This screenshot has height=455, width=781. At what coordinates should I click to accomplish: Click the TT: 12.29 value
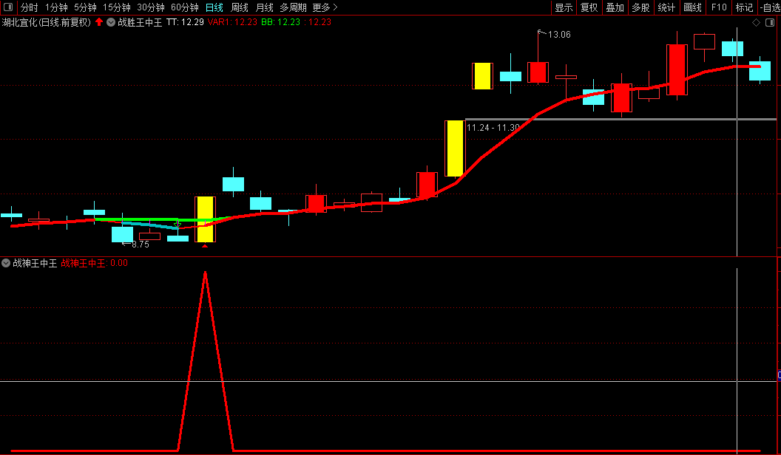pos(185,22)
